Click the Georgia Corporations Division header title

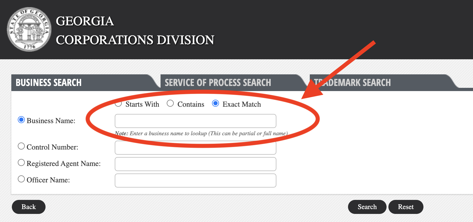coord(135,30)
